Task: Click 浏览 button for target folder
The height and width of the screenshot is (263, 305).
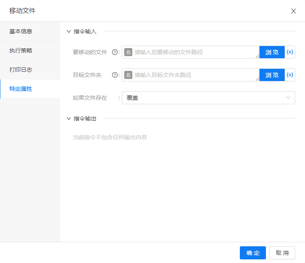Action: pyautogui.click(x=272, y=75)
